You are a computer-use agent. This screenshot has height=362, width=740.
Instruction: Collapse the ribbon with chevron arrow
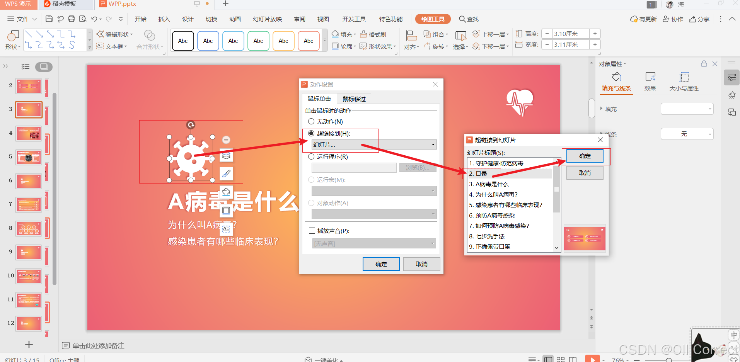tap(732, 19)
